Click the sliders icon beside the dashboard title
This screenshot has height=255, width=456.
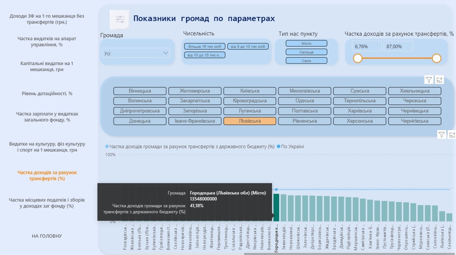click(x=120, y=20)
